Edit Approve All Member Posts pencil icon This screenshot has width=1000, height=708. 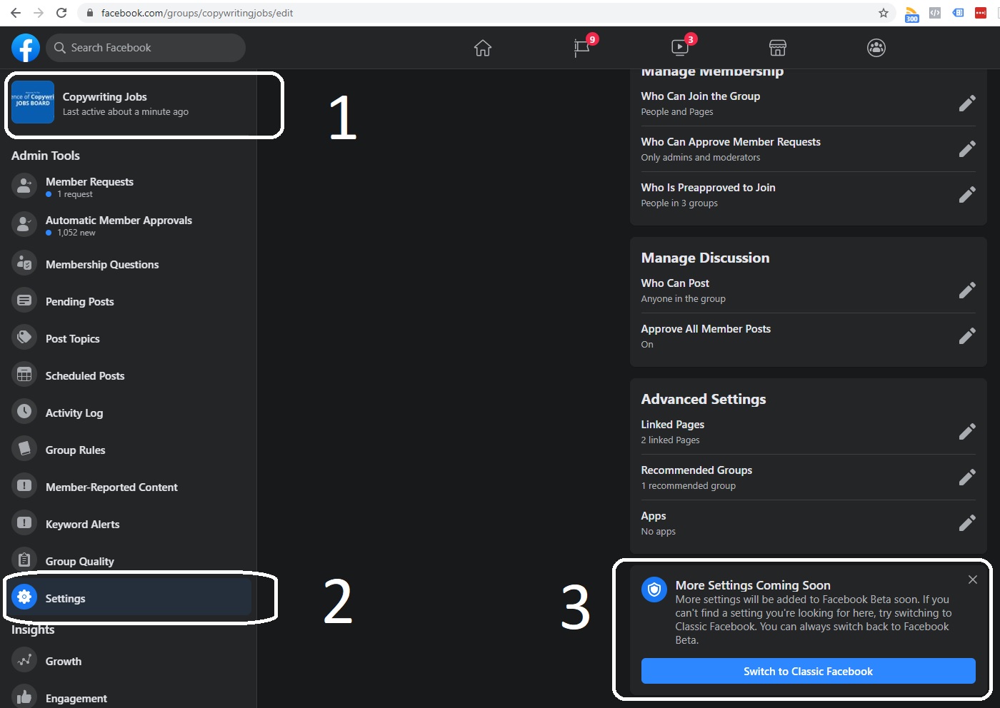967,336
